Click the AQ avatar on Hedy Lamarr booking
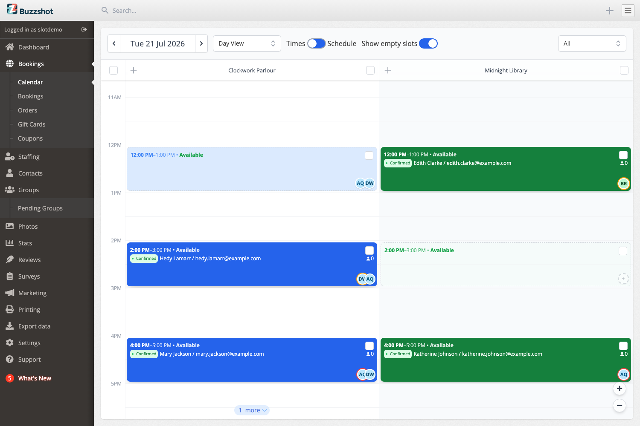 pyautogui.click(x=370, y=279)
